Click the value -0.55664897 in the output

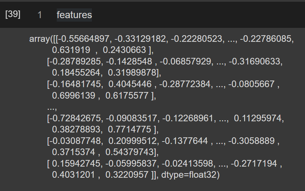pyautogui.click(x=84, y=39)
